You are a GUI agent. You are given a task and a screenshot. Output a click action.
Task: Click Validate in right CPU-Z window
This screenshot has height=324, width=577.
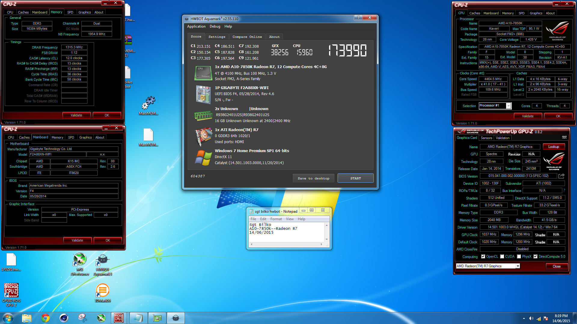(528, 116)
